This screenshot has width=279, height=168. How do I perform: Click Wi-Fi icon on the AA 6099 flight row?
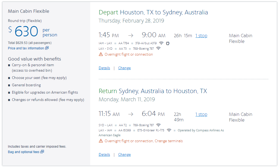point(169,130)
